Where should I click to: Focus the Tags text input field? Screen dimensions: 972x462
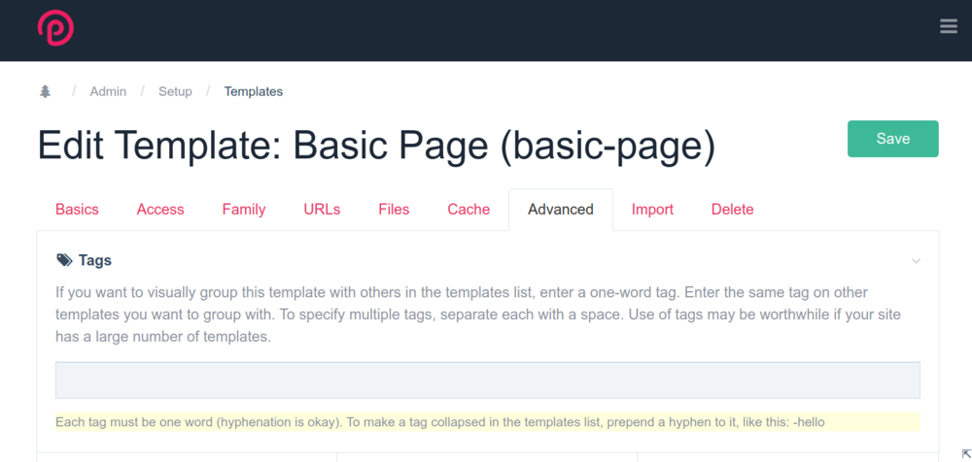tap(487, 379)
